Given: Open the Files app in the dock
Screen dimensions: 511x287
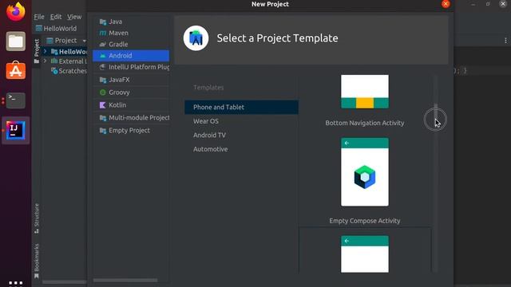Looking at the screenshot, I should [16, 41].
